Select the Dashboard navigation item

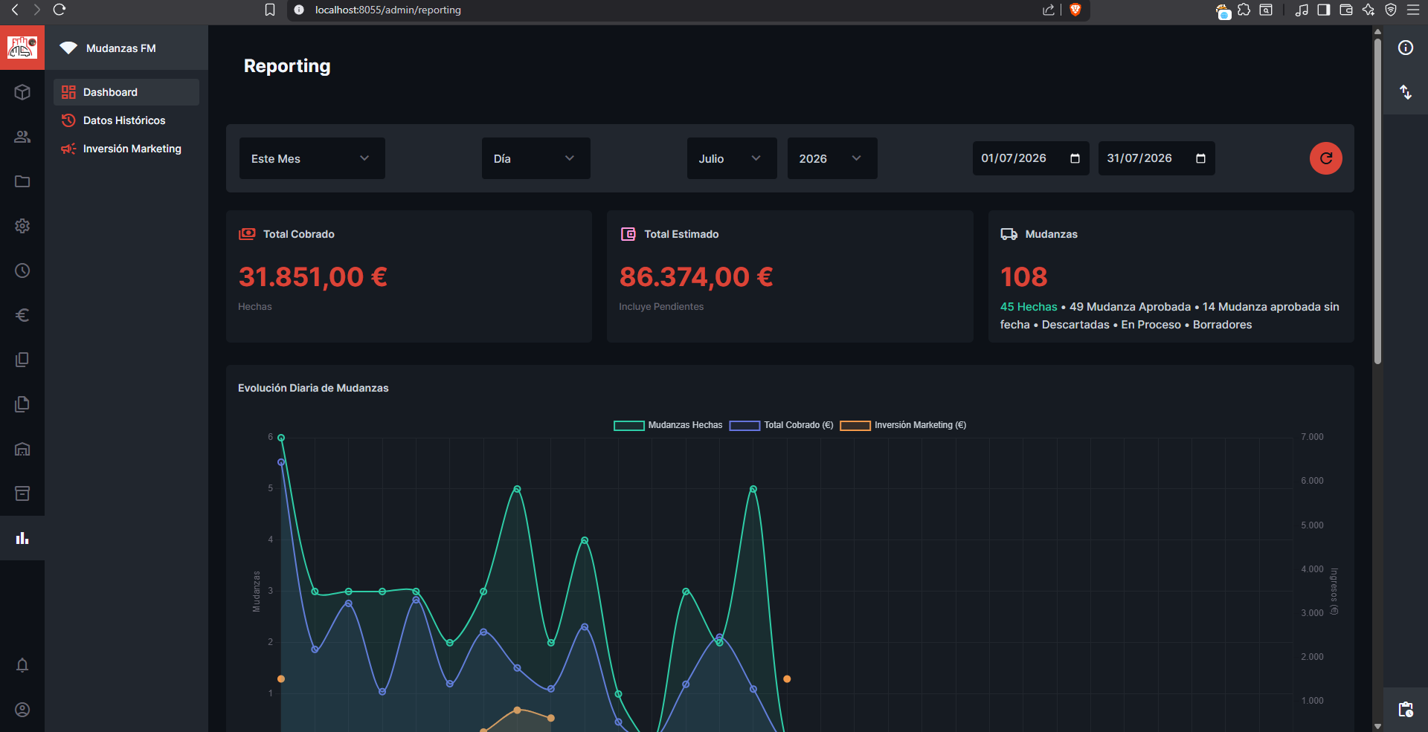[126, 92]
